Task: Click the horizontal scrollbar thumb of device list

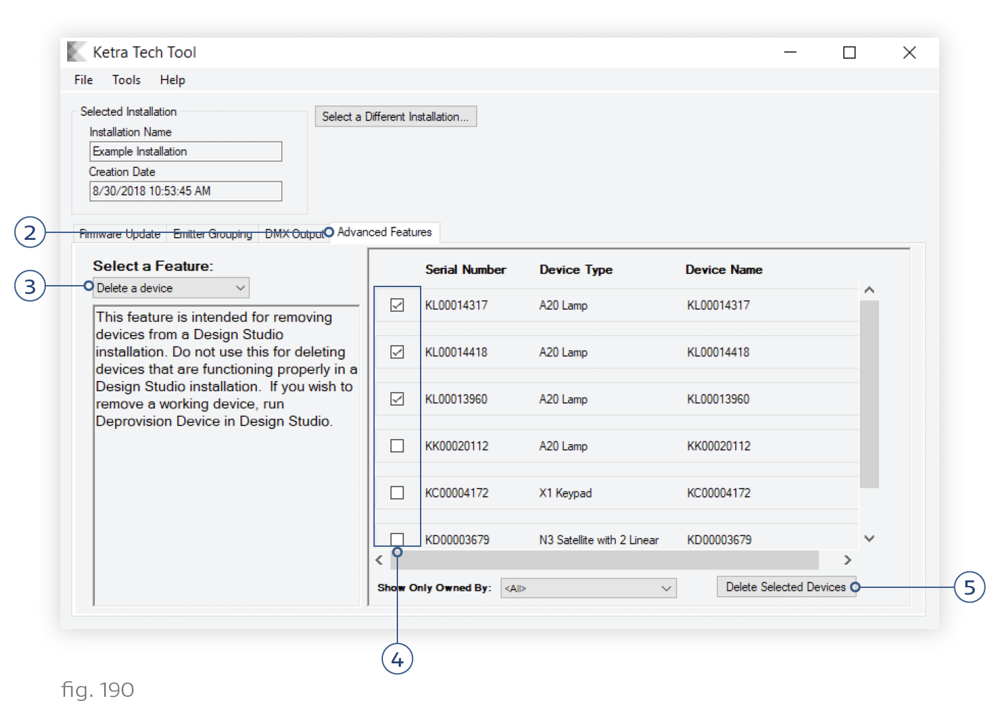Action: 604,560
